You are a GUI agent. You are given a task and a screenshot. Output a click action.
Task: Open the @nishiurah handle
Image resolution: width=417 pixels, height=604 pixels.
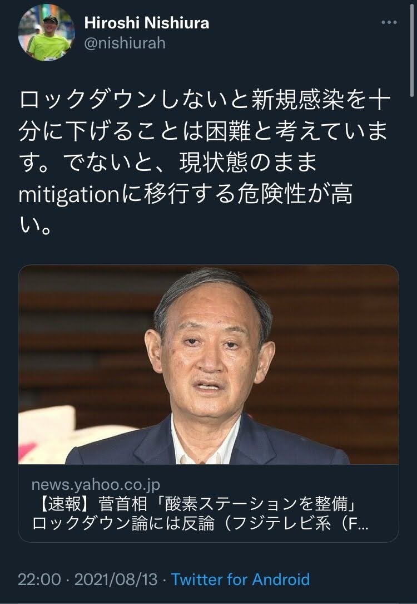tap(125, 43)
